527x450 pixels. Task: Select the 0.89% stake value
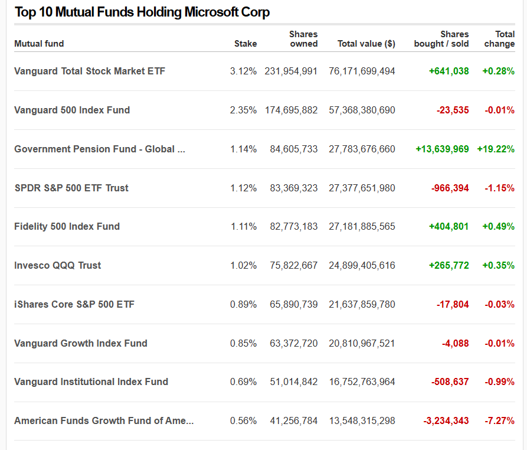pos(243,305)
